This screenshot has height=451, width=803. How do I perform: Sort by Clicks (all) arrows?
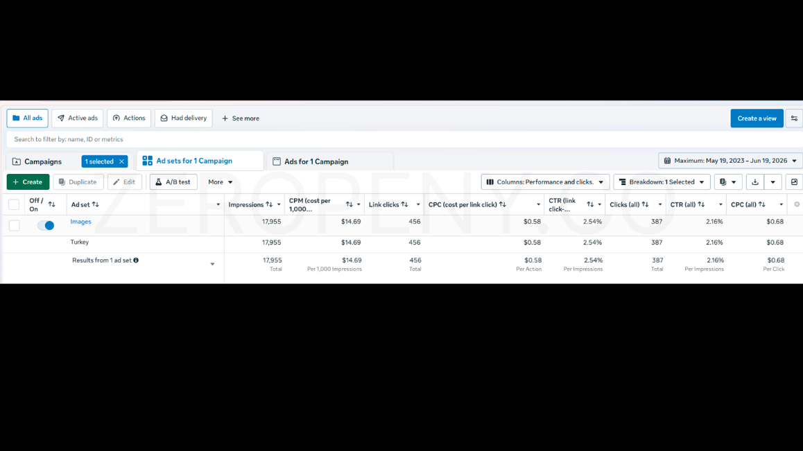pyautogui.click(x=646, y=205)
